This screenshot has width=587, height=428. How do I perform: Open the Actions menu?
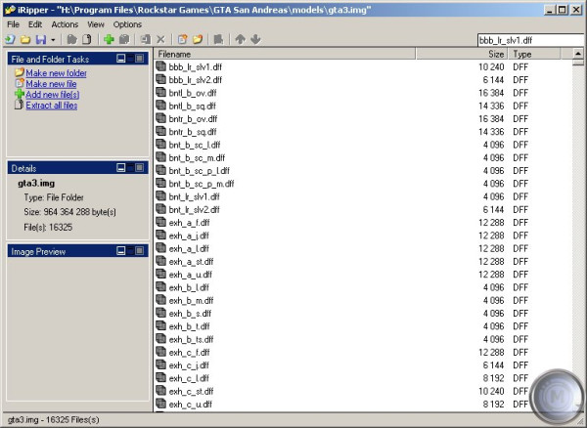[65, 23]
